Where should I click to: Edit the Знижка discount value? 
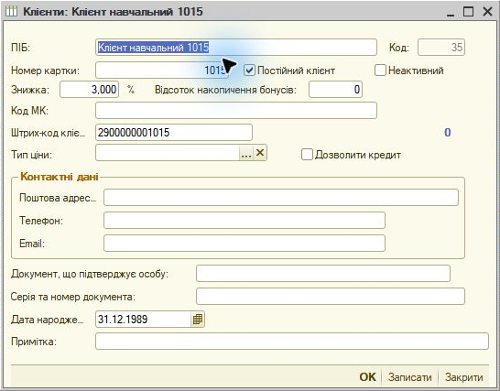point(90,90)
